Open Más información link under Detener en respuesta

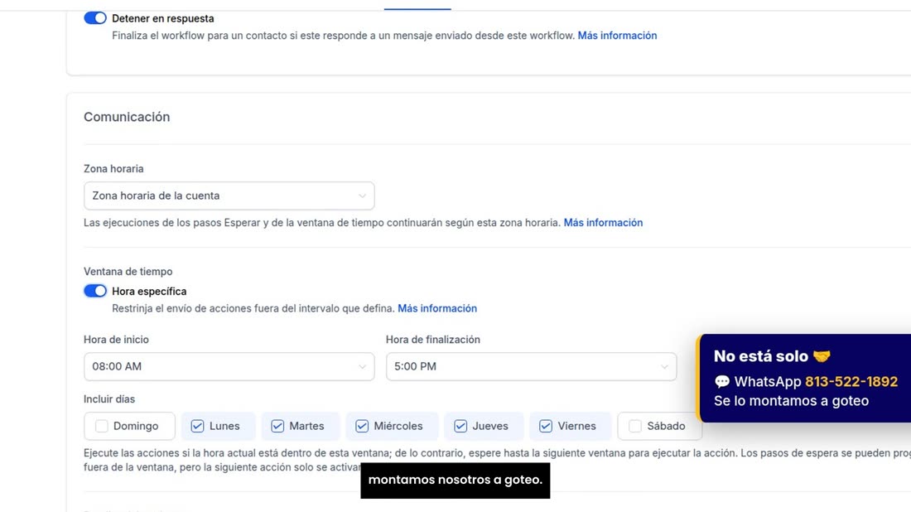point(617,36)
